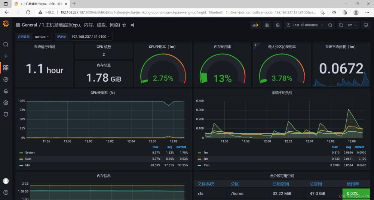Screen dimensions: 374x200
Task: Open the Server Admin shield icon
Action: click(x=6, y=114)
